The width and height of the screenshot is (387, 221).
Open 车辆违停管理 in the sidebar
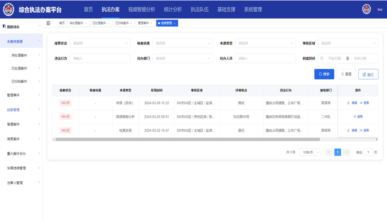tap(21, 168)
